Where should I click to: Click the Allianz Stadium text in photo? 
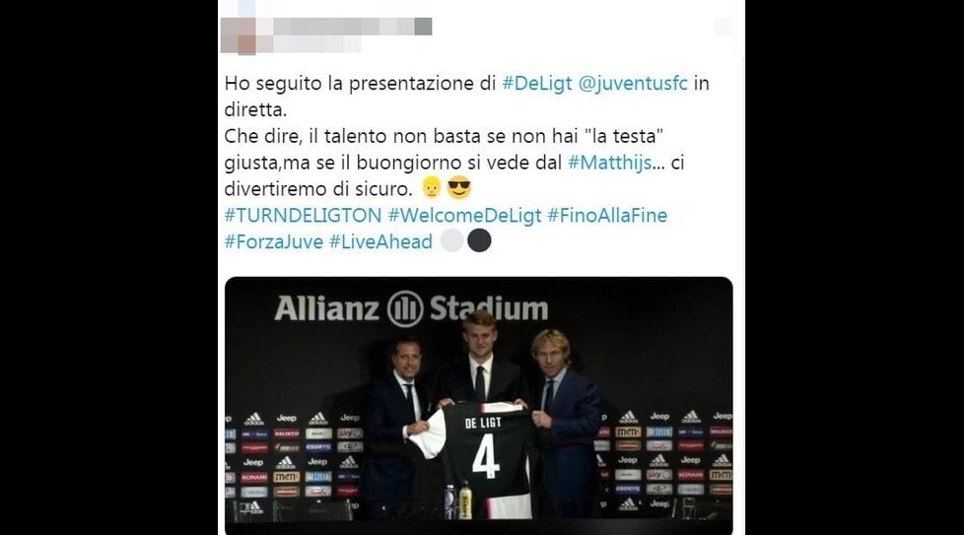[x=411, y=308]
